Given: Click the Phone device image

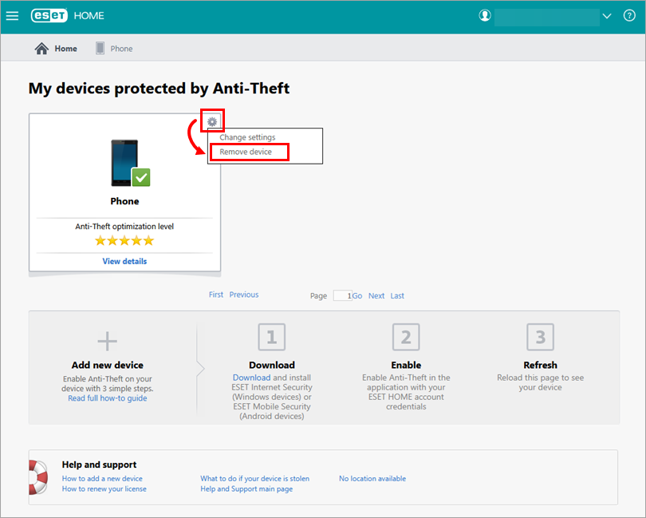Looking at the screenshot, I should point(127,163).
